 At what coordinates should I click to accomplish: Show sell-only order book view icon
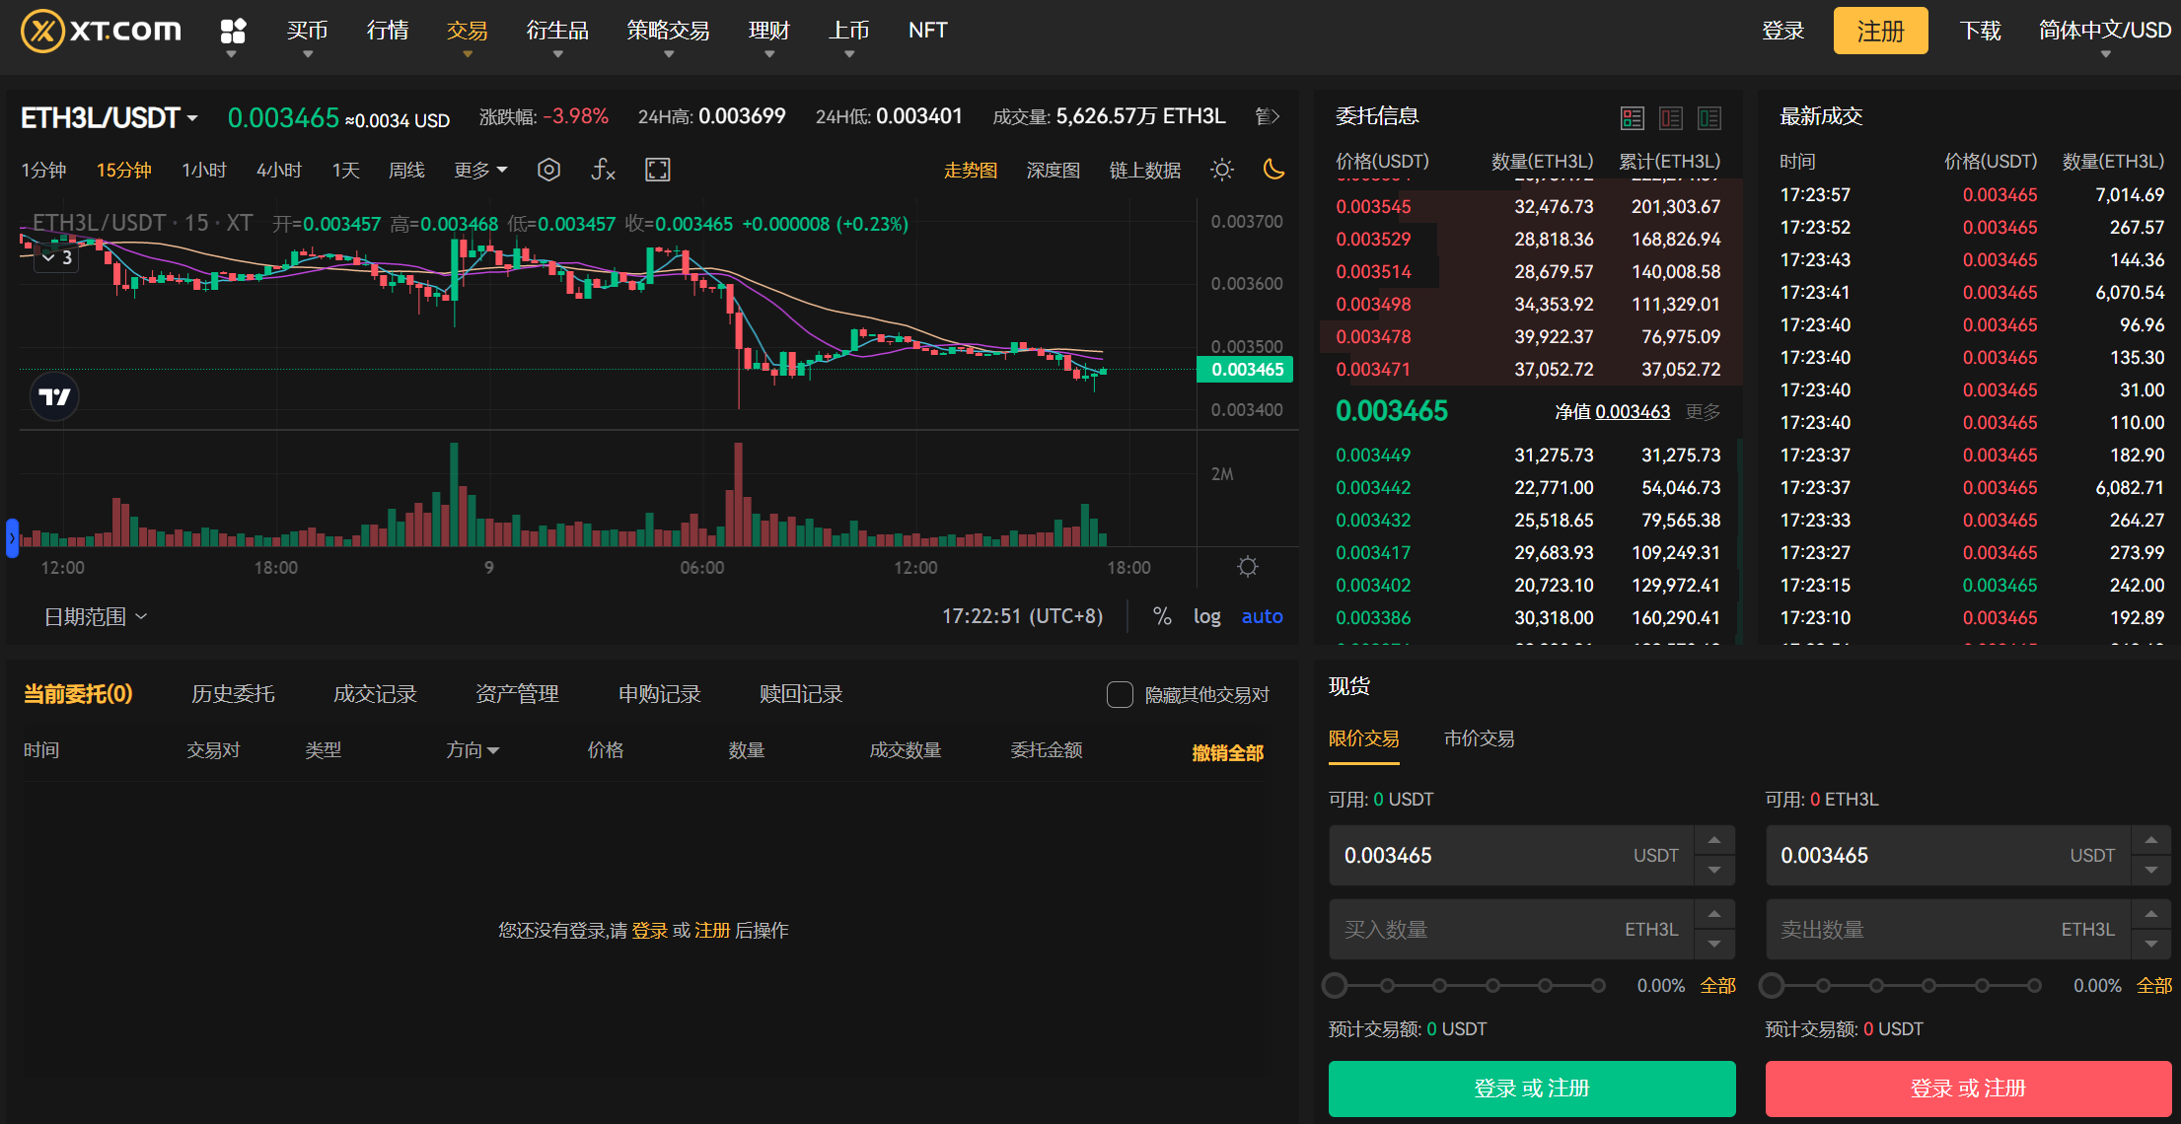(x=1671, y=118)
